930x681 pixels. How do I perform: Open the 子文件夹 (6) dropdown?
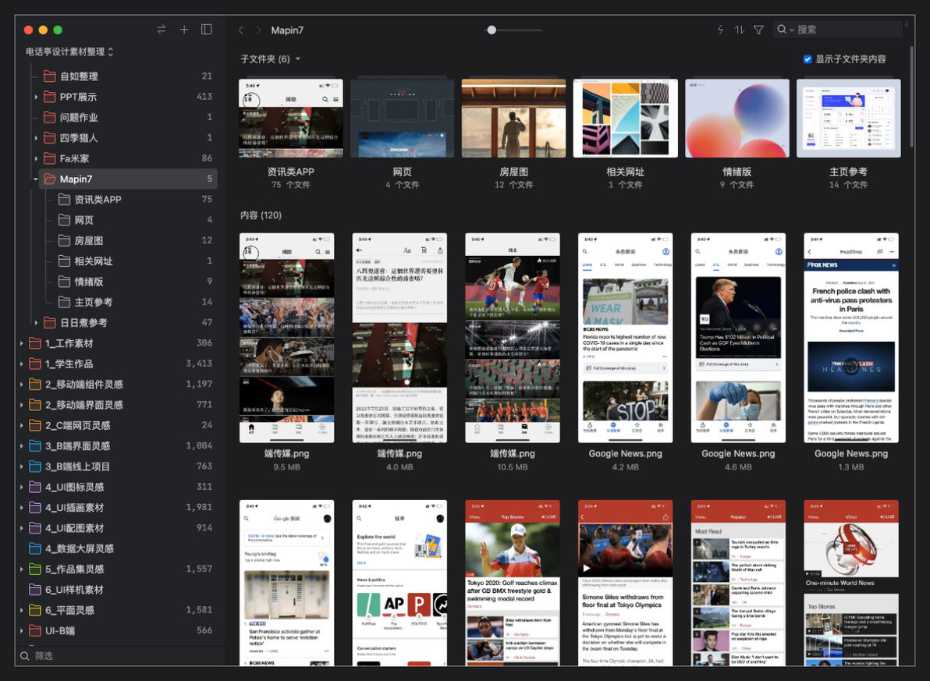[271, 59]
